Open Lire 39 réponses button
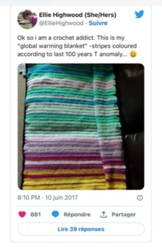The height and width of the screenshot is (247, 162). click(x=81, y=229)
